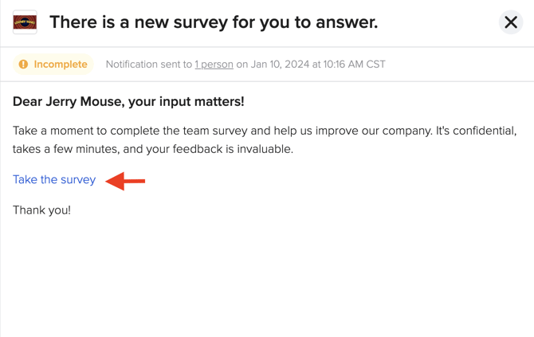Screen dimensions: 534x337
Task: Open the "Take the survey" link
Action: pos(54,179)
